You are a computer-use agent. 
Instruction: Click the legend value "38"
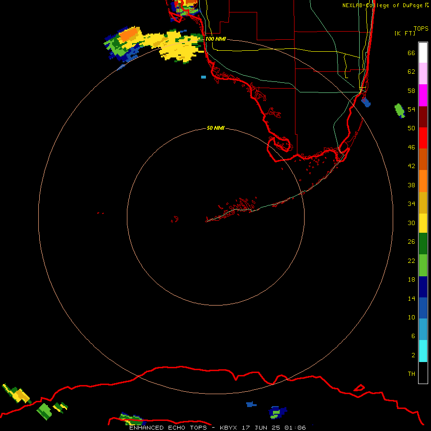pos(411,185)
